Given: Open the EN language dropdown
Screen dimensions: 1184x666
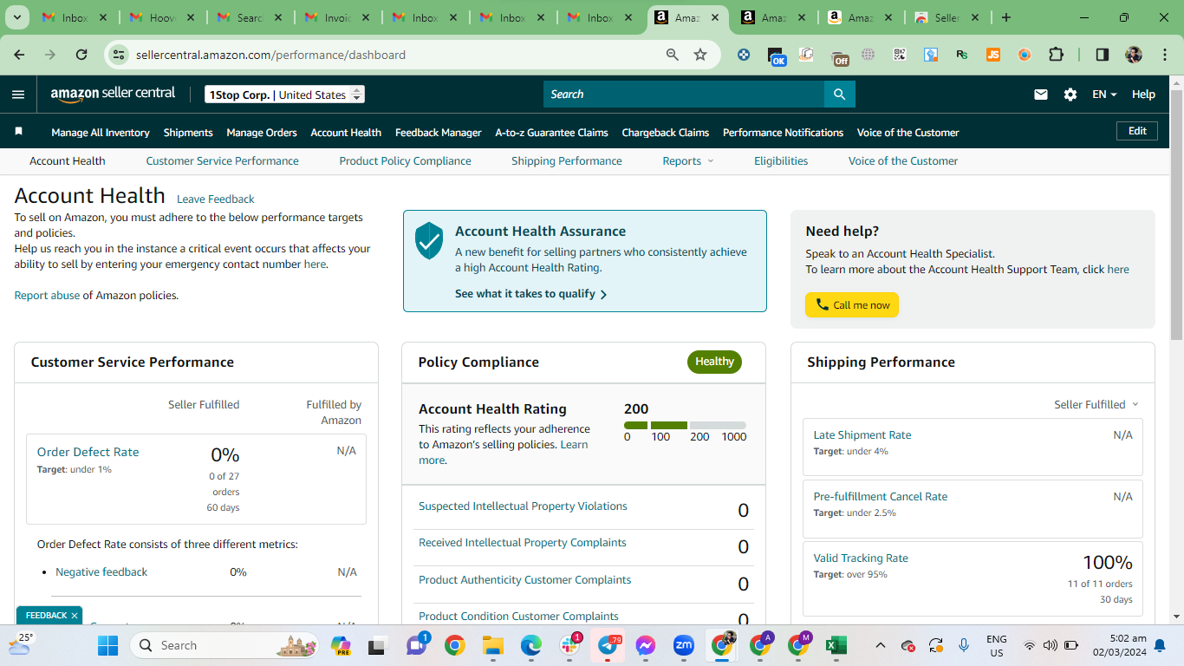Looking at the screenshot, I should point(1104,95).
